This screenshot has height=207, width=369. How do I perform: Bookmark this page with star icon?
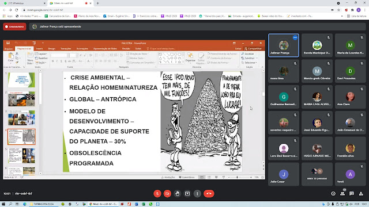pyautogui.click(x=338, y=10)
